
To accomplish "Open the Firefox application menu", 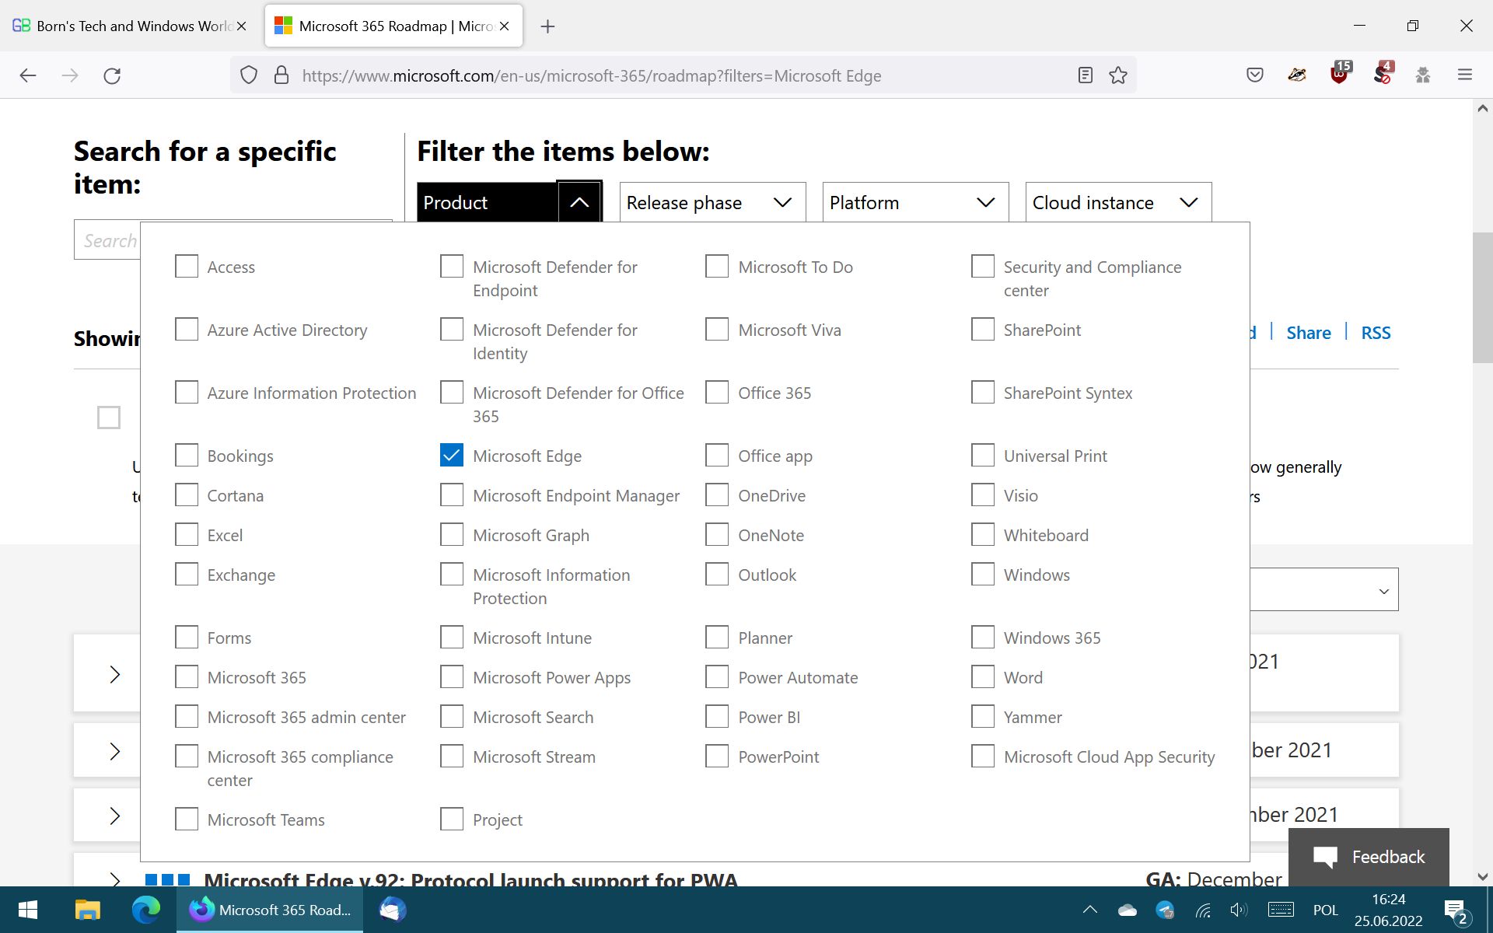I will (1465, 75).
